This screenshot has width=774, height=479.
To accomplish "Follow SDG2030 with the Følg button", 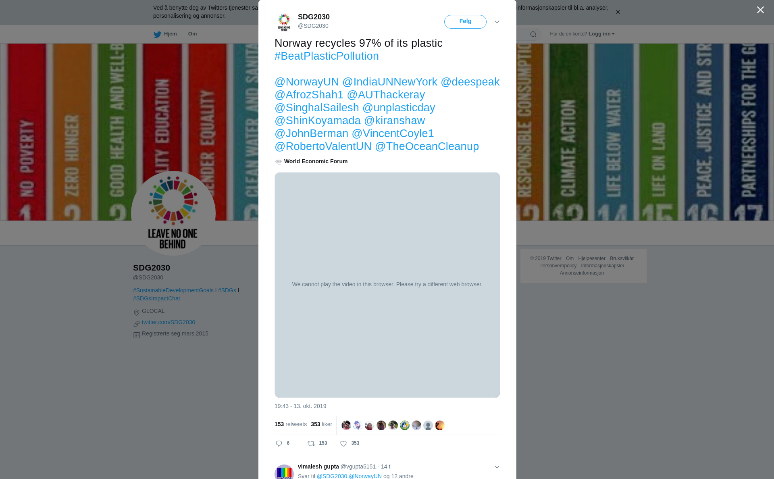I will 465,22.
